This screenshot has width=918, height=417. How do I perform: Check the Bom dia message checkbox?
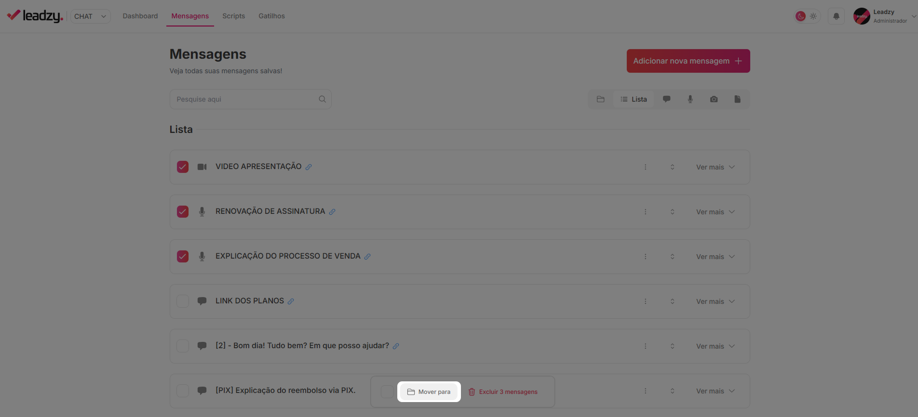(183, 346)
